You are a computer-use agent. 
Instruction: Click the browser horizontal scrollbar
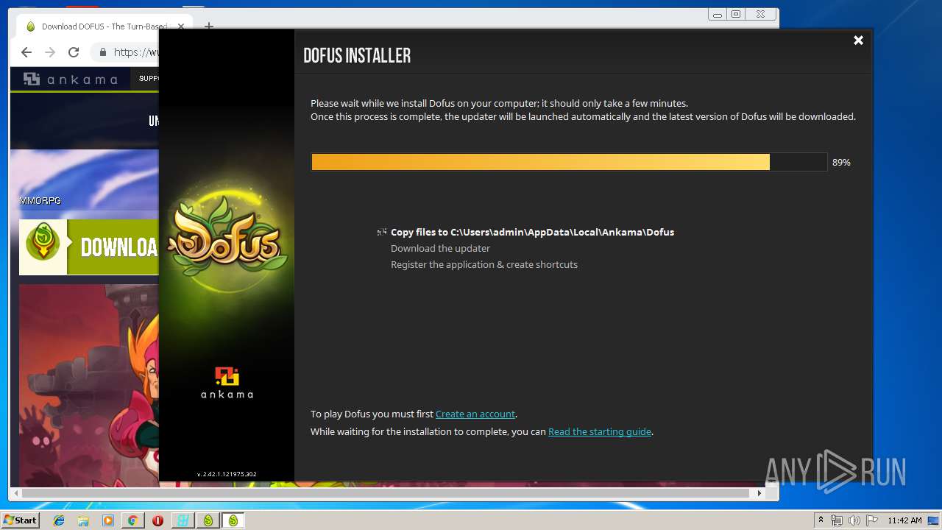(386, 493)
